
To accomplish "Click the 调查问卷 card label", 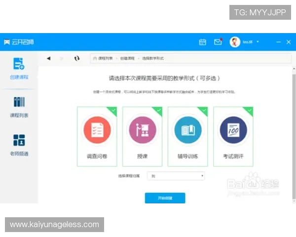I will [x=97, y=157].
